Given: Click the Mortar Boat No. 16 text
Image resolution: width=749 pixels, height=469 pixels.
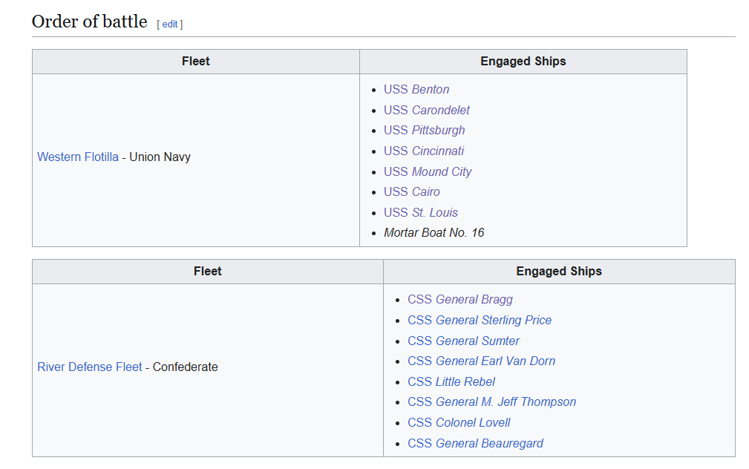Looking at the screenshot, I should pos(434,233).
